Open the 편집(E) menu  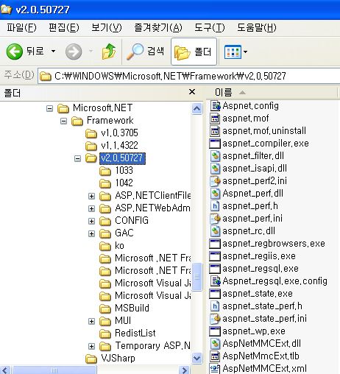click(x=64, y=27)
